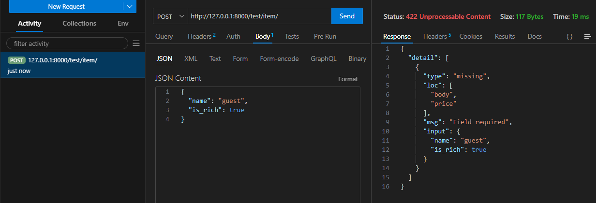Select the JSON body type
The height and width of the screenshot is (203, 596).
pos(164,58)
